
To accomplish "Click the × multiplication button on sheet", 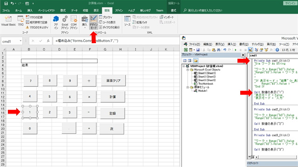I will pos(89,97).
